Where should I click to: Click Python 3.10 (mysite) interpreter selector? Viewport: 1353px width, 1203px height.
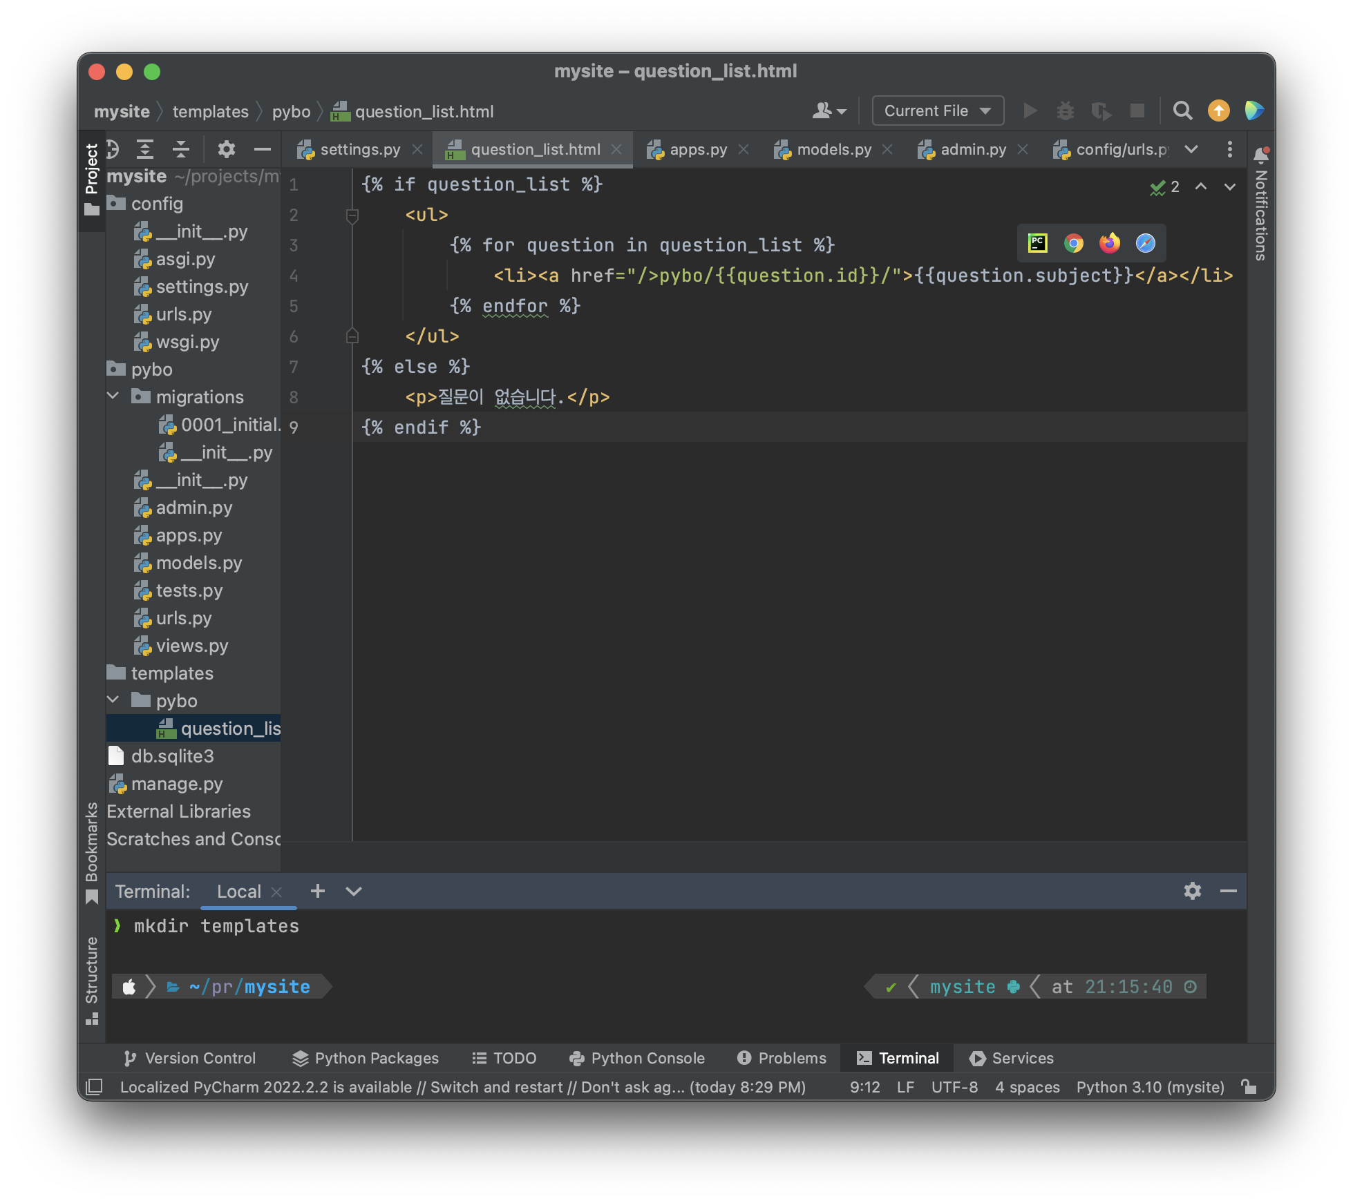click(x=1150, y=1087)
